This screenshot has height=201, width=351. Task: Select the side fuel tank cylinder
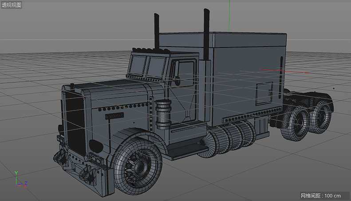226,139
